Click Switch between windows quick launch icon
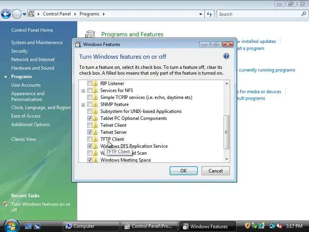 coord(37,226)
